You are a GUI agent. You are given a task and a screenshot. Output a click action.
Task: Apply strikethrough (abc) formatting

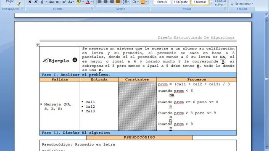click(51, 2)
